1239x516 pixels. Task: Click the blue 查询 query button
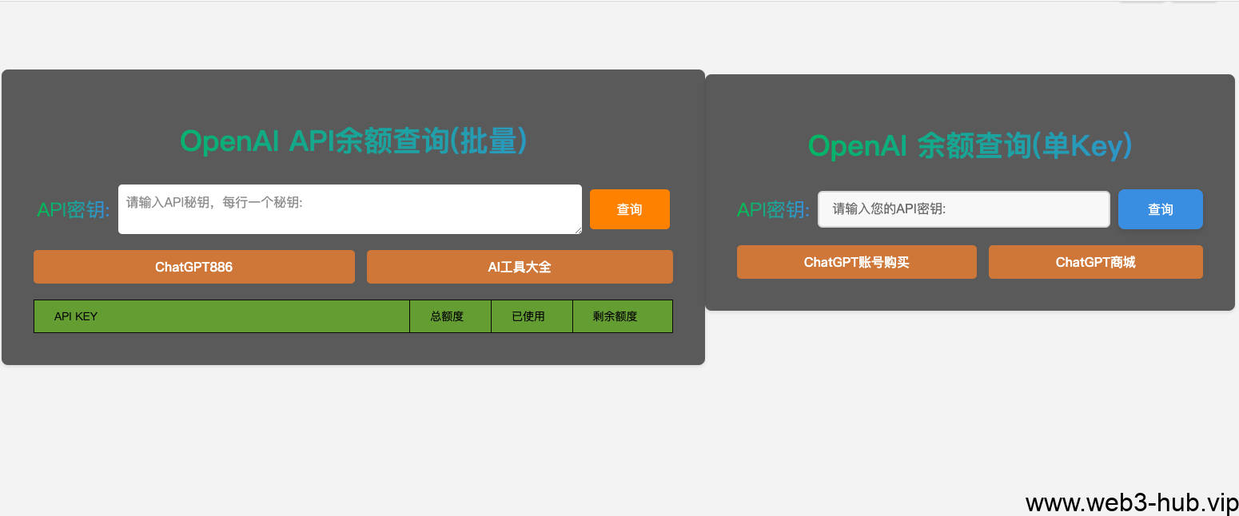tap(1160, 208)
